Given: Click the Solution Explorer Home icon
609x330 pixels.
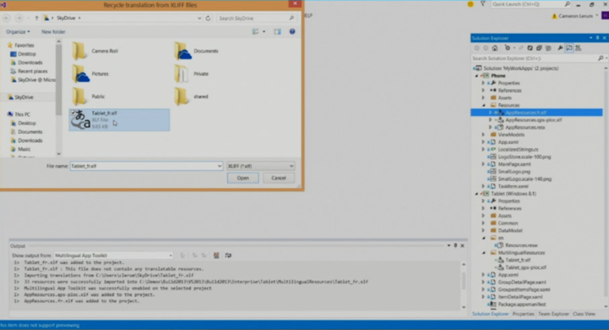Looking at the screenshot, I should (x=494, y=48).
